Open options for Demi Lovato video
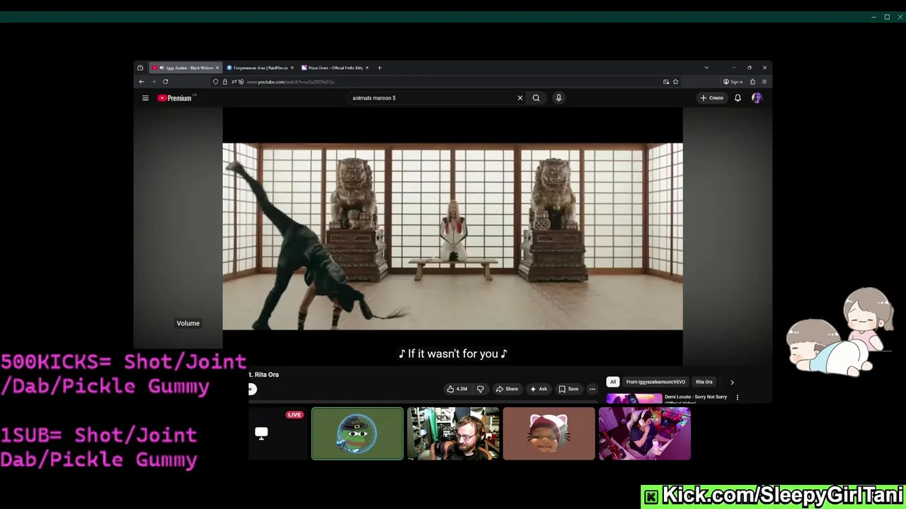 pyautogui.click(x=737, y=397)
